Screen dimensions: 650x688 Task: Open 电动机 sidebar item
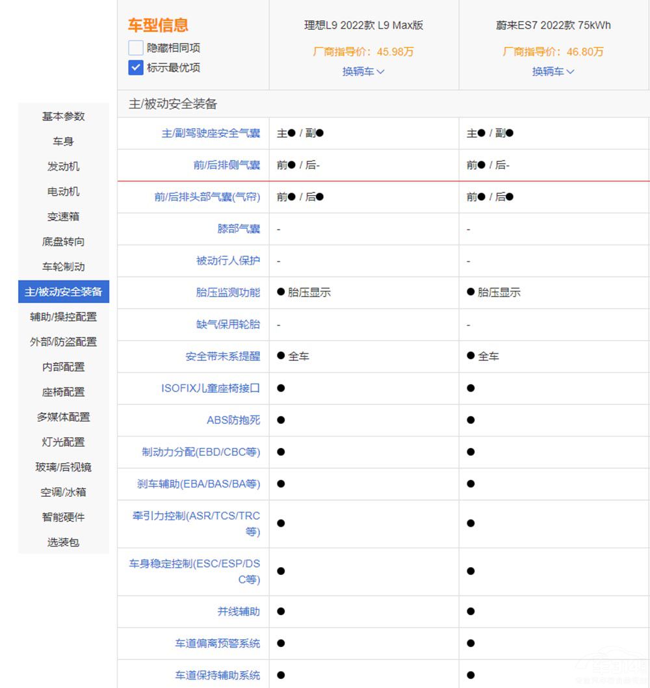point(64,191)
